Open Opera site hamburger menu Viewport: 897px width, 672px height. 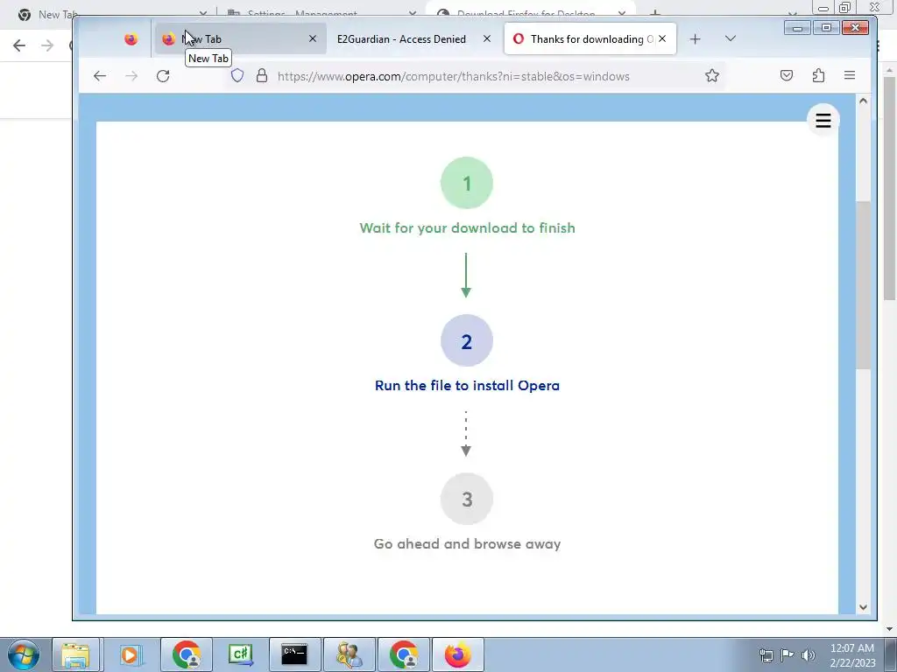[x=823, y=121]
